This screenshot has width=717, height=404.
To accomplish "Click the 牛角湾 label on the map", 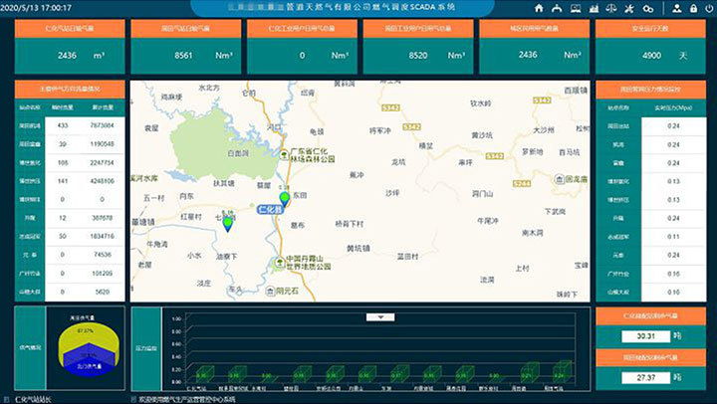I will click(157, 245).
